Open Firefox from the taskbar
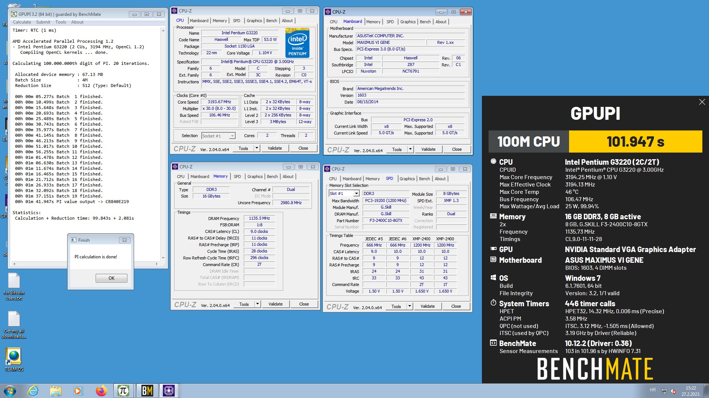This screenshot has height=398, width=709. [x=101, y=391]
